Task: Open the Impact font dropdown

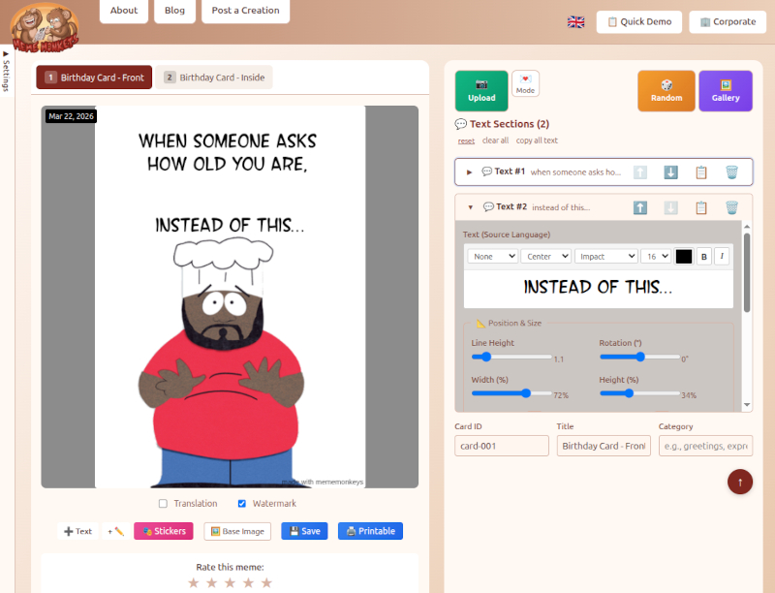Action: click(x=605, y=257)
